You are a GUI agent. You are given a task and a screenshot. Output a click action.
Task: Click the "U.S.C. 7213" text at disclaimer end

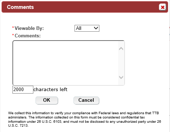tap(18, 126)
